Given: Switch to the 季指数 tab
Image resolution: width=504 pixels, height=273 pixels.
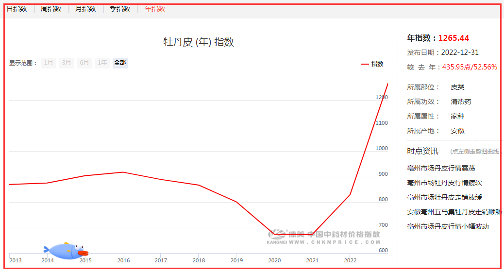Looking at the screenshot, I should [x=120, y=9].
